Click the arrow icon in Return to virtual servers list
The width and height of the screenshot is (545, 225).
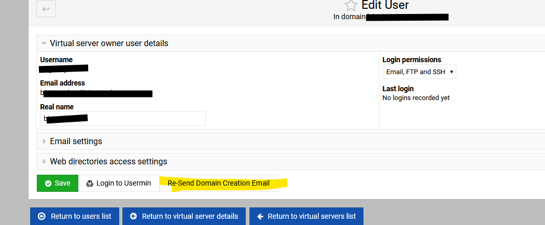coord(260,216)
